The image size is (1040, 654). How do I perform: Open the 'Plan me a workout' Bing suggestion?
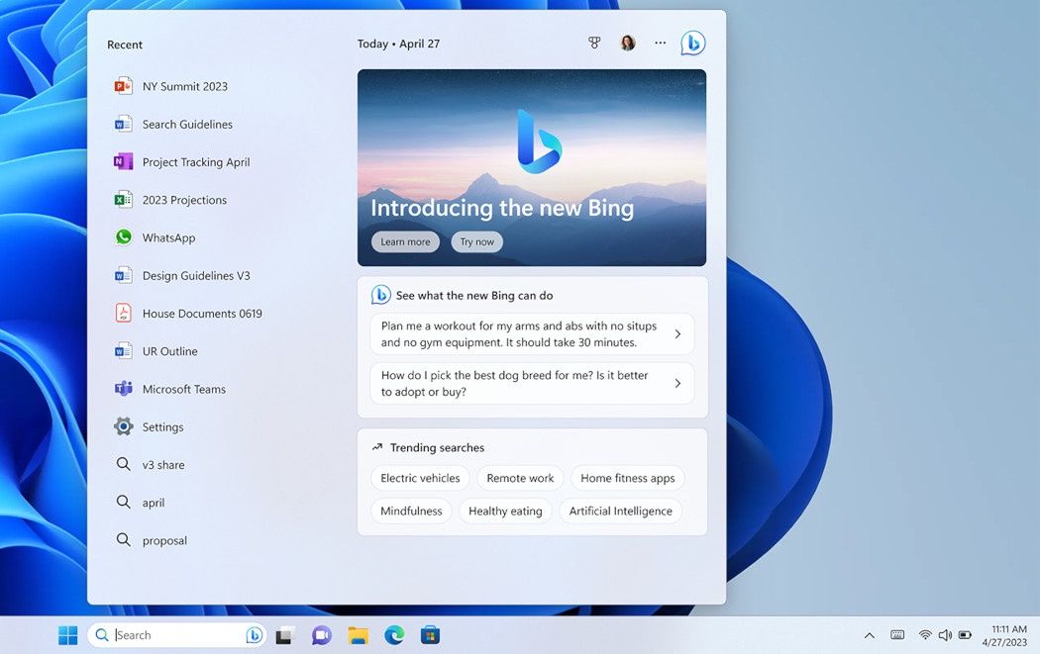coord(532,334)
